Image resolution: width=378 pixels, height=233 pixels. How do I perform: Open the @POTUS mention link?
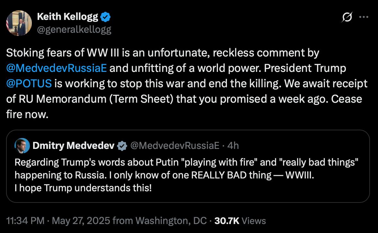point(29,83)
